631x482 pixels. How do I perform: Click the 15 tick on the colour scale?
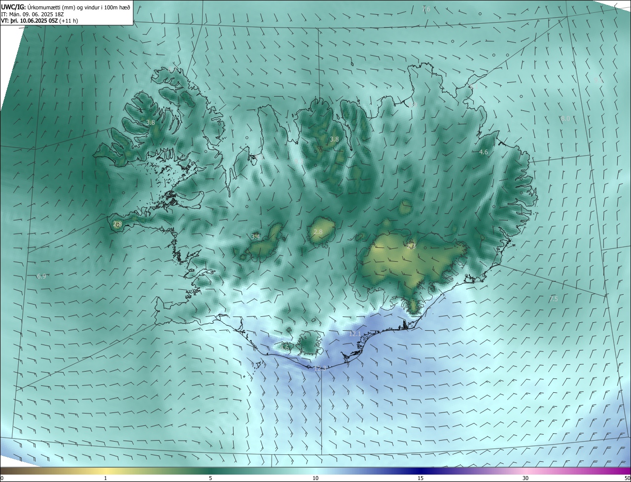[x=421, y=478]
